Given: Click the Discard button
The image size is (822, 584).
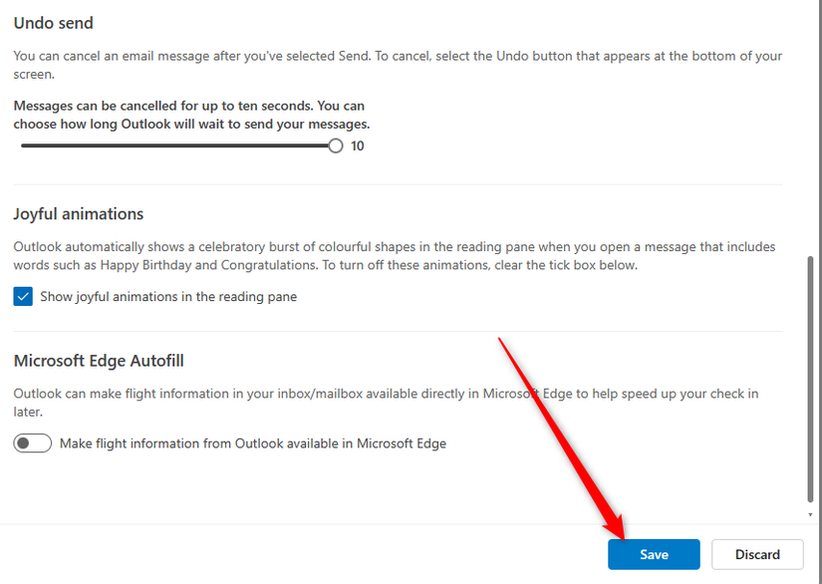Looking at the screenshot, I should pyautogui.click(x=757, y=554).
